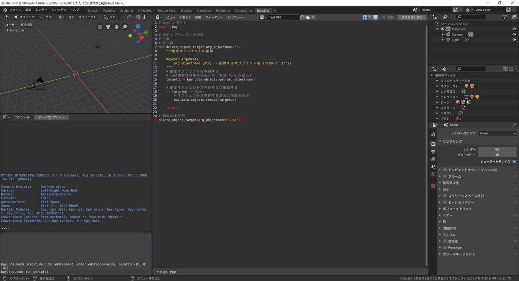Expand オブジェクト row in data outliner

pos(437,86)
